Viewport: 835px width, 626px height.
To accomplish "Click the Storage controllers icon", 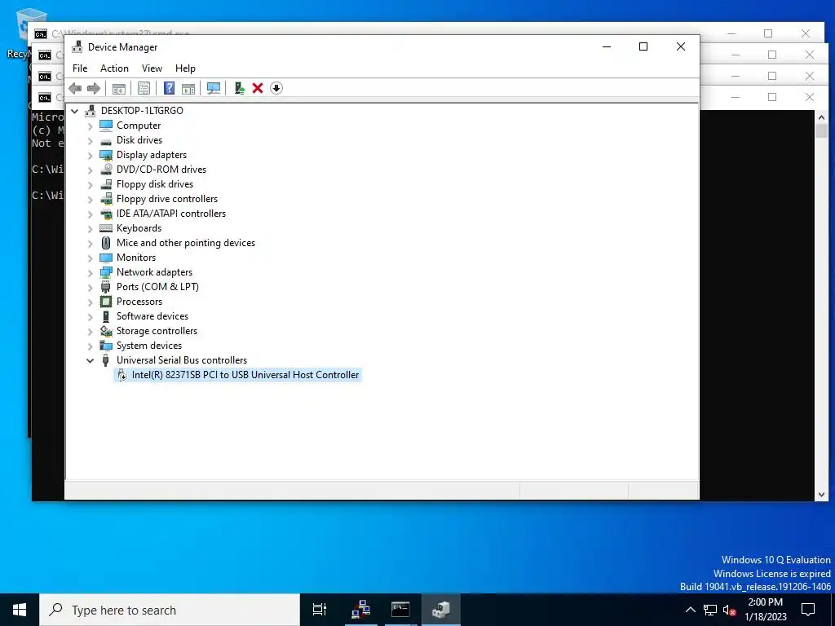I will point(106,331).
